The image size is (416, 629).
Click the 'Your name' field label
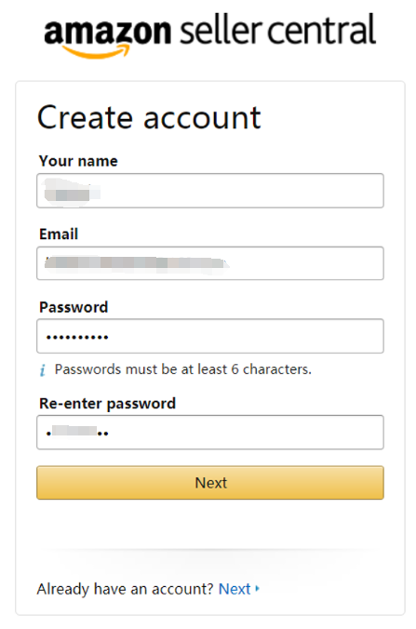coord(78,161)
